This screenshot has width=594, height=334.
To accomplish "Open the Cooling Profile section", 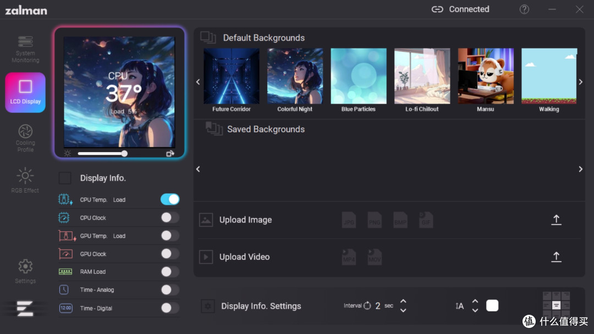I will pos(25,138).
